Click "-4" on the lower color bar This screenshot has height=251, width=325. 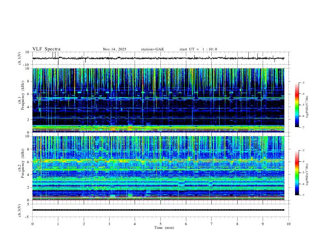303,162
